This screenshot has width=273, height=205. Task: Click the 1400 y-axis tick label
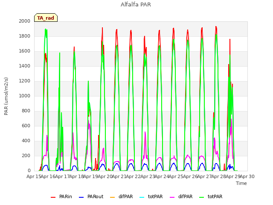pos(25,66)
